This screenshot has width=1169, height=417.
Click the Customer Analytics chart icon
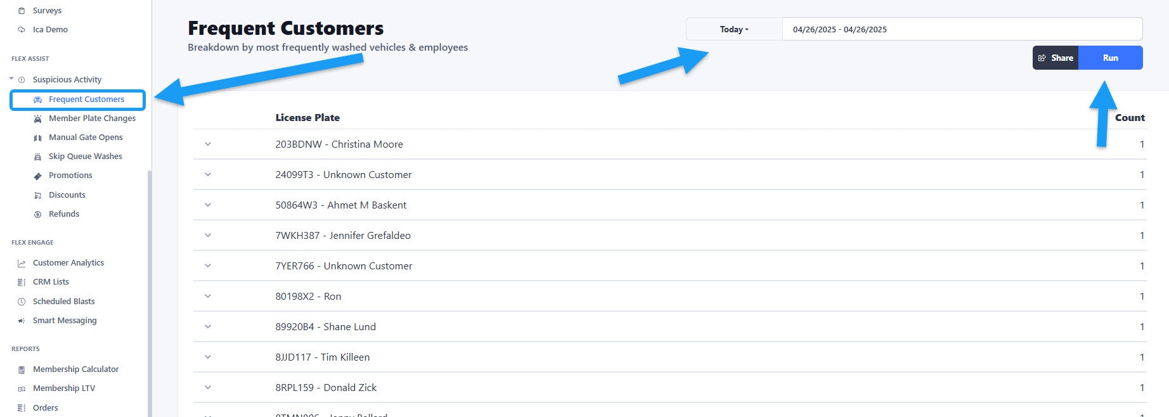tap(22, 263)
